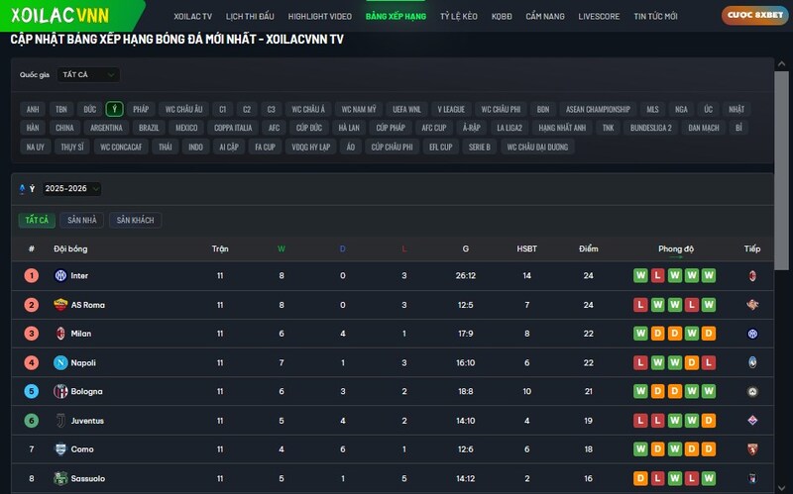Click the Inter club crest icon
Screen dimensions: 793x494
click(x=60, y=276)
